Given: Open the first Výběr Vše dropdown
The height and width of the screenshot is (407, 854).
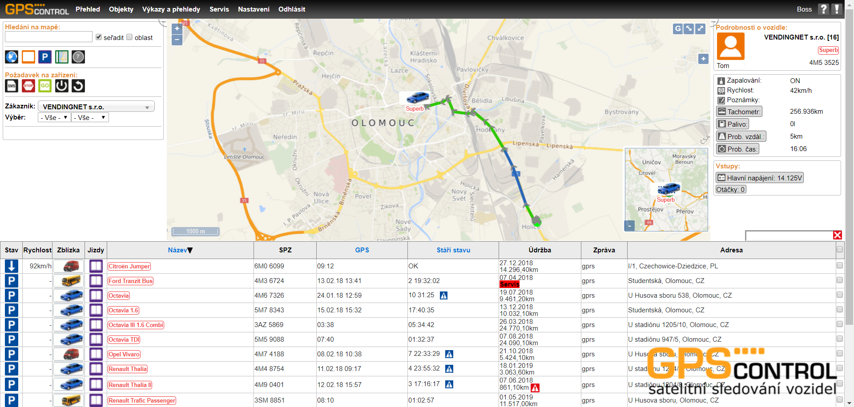Looking at the screenshot, I should pos(54,118).
